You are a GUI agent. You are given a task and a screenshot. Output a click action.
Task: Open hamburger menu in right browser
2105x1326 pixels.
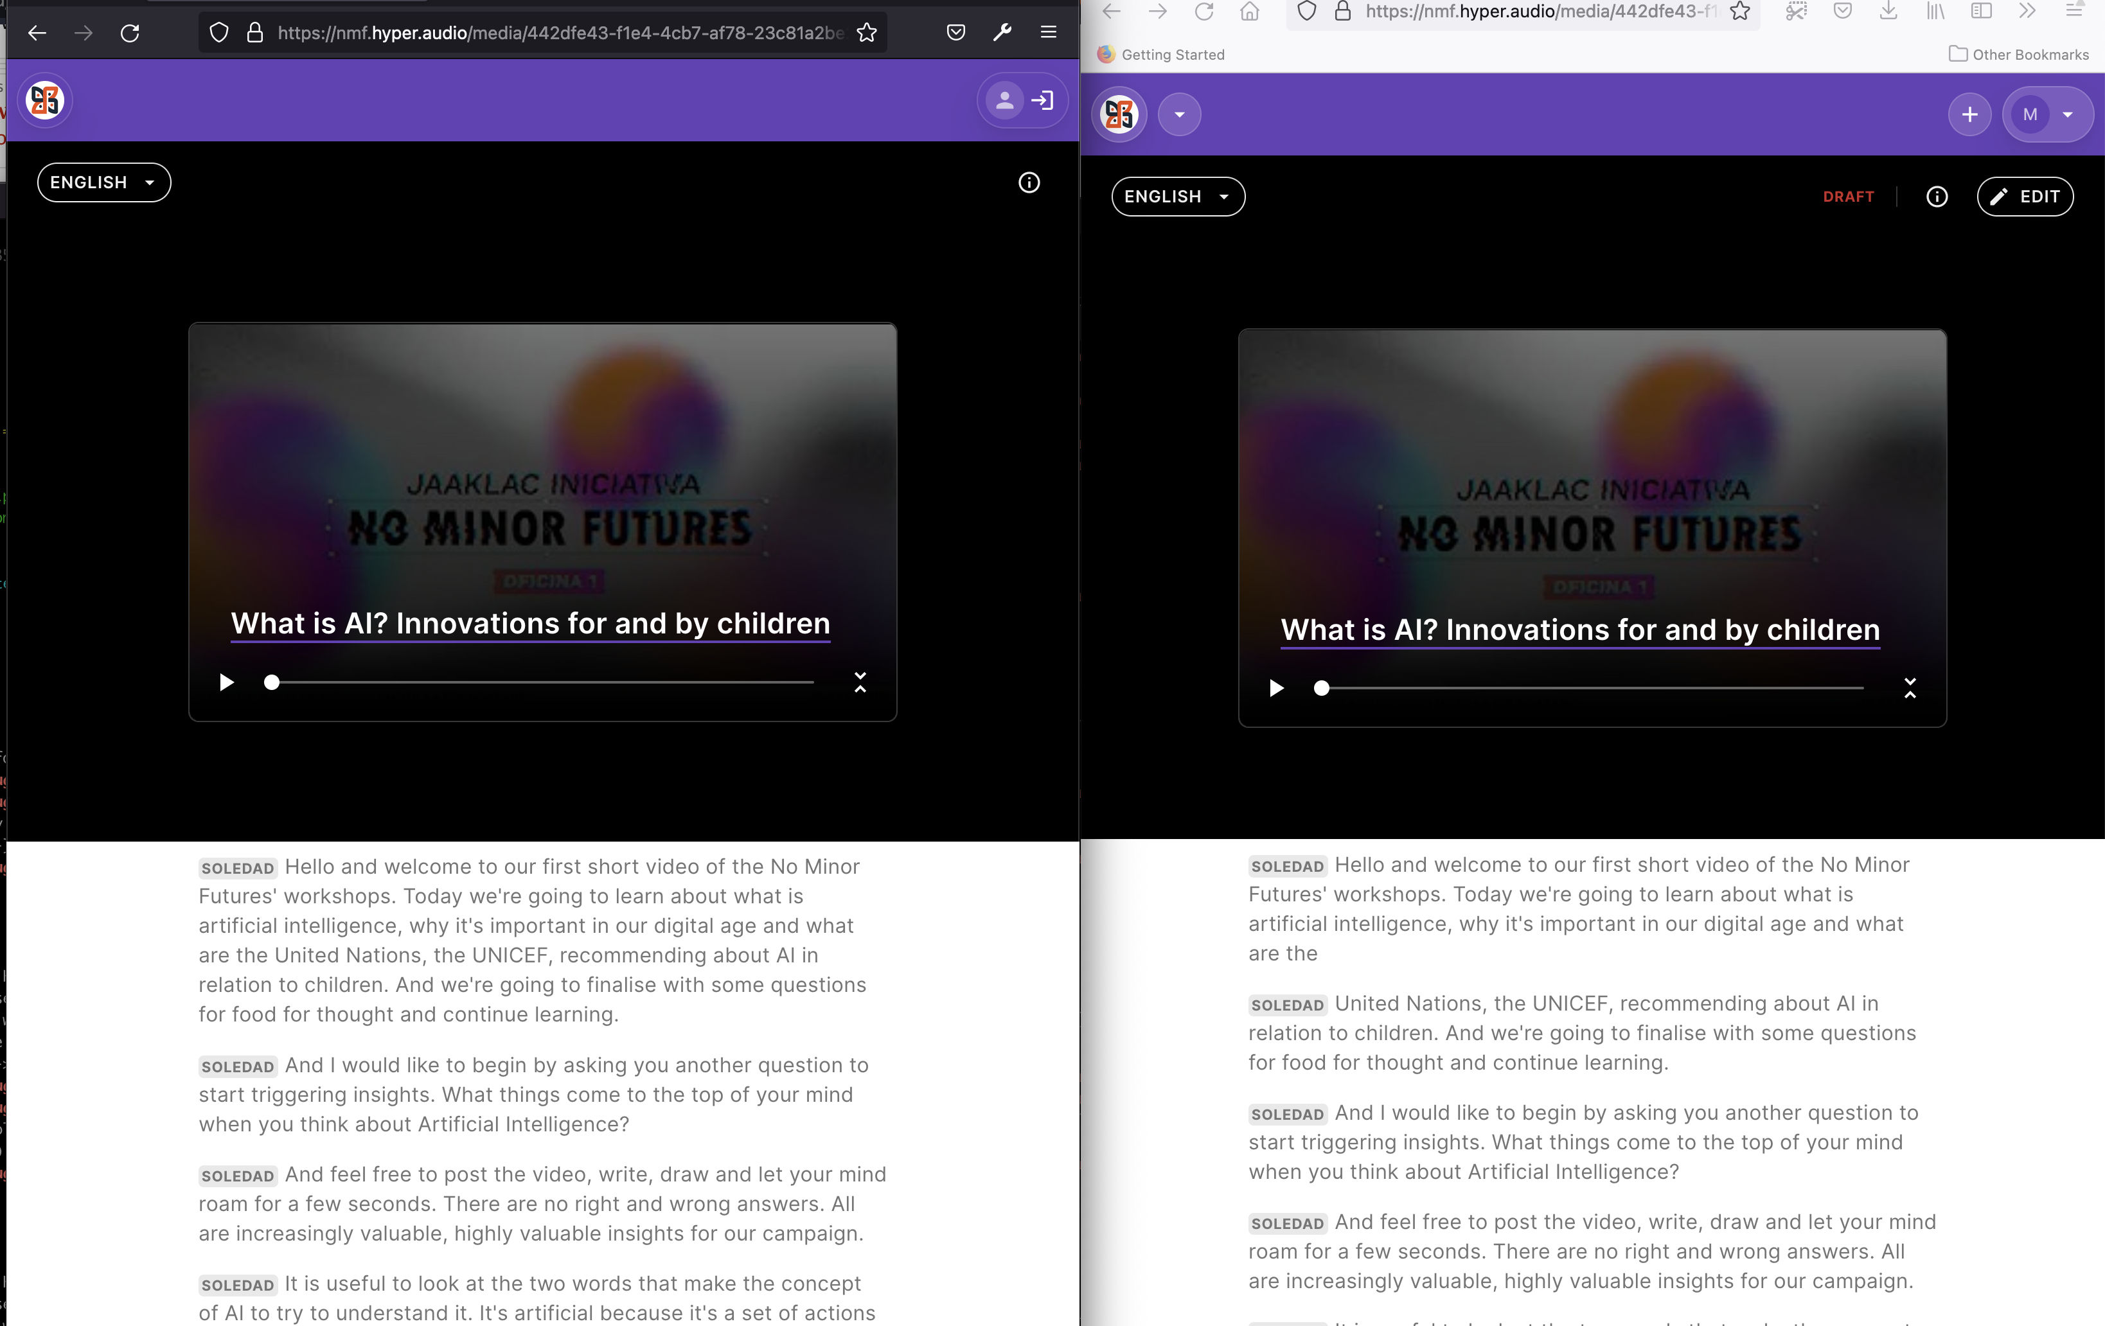click(2074, 12)
